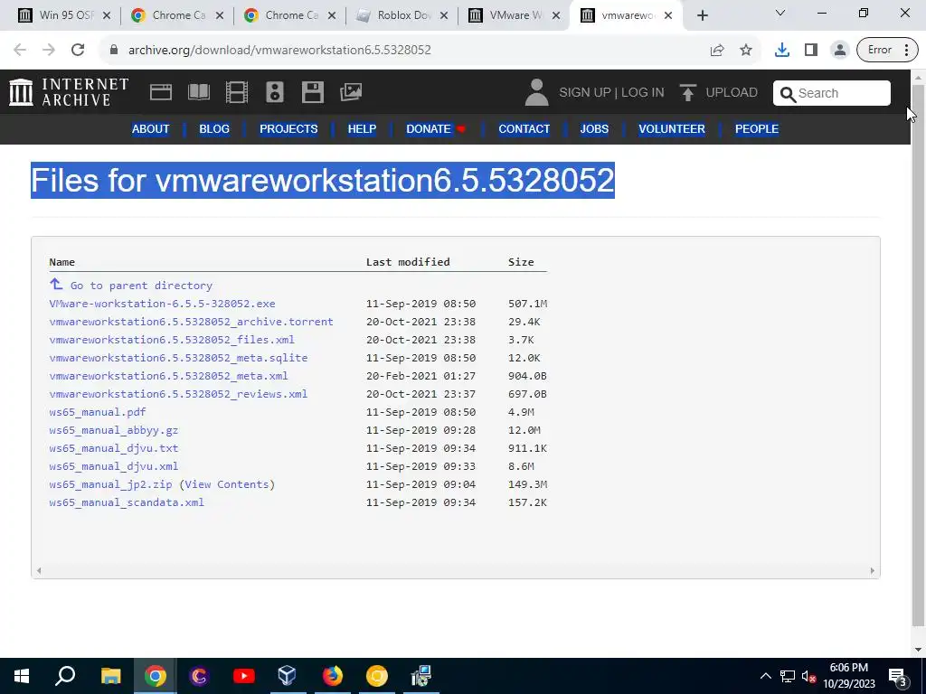Image resolution: width=926 pixels, height=694 pixels.
Task: Open the Internet Archive home logo
Action: click(69, 93)
